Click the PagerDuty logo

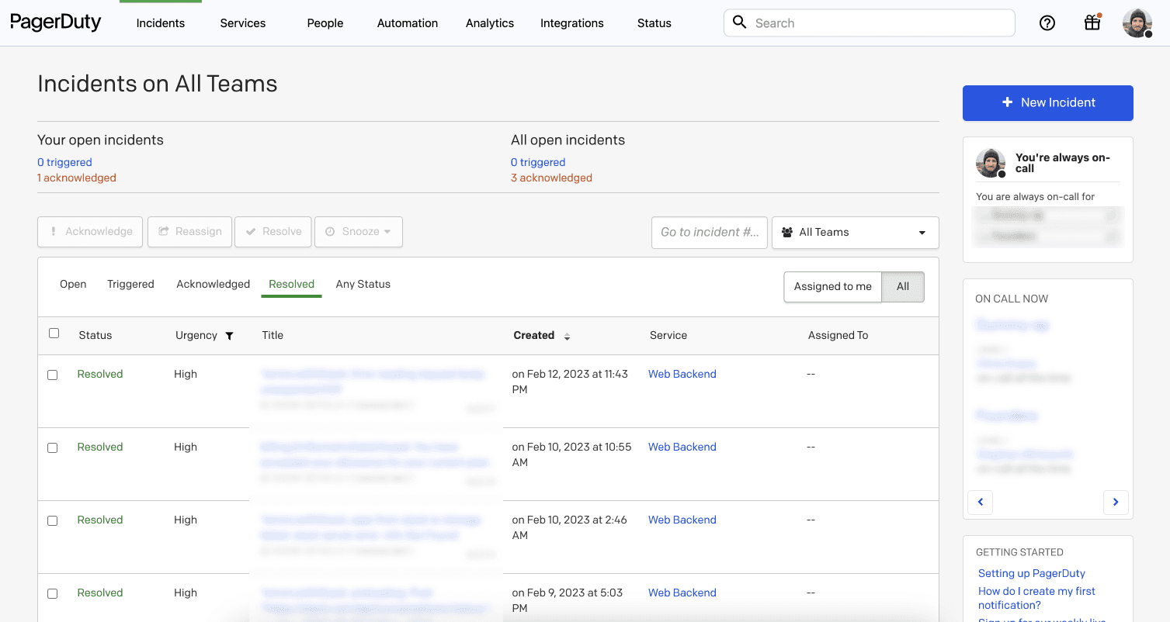pyautogui.click(x=56, y=22)
